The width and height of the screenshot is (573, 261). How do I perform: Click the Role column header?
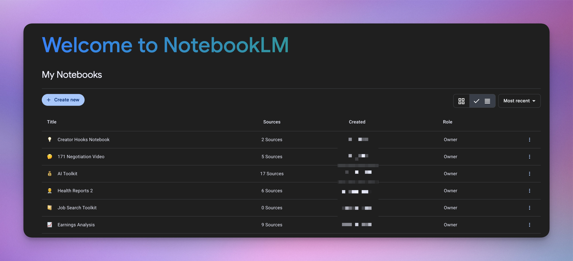coord(448,122)
